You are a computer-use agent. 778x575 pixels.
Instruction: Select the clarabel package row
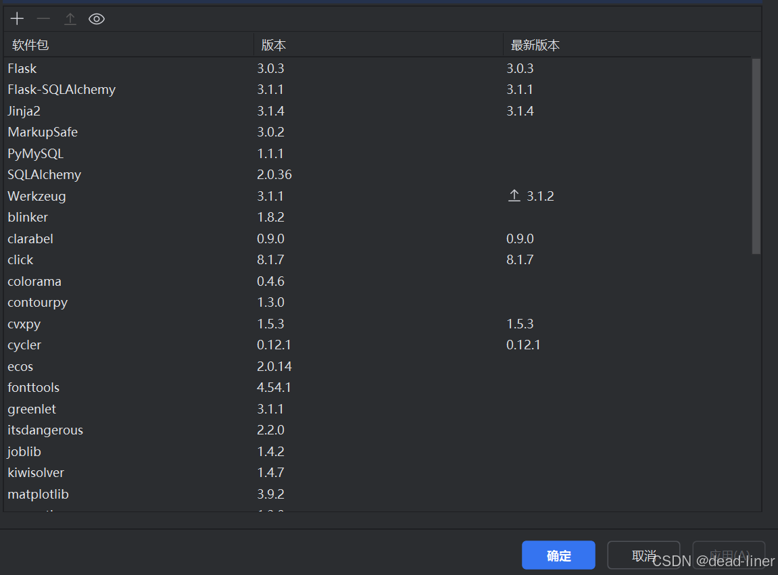tap(378, 239)
